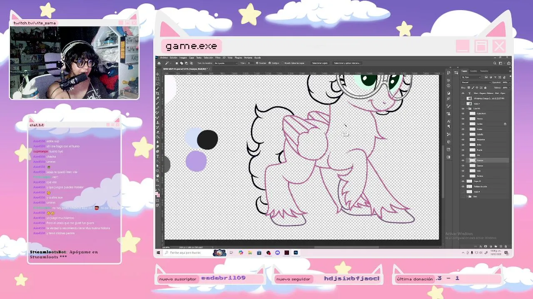
Task: Choose Intersect with selection mode icon
Action: tap(191, 63)
